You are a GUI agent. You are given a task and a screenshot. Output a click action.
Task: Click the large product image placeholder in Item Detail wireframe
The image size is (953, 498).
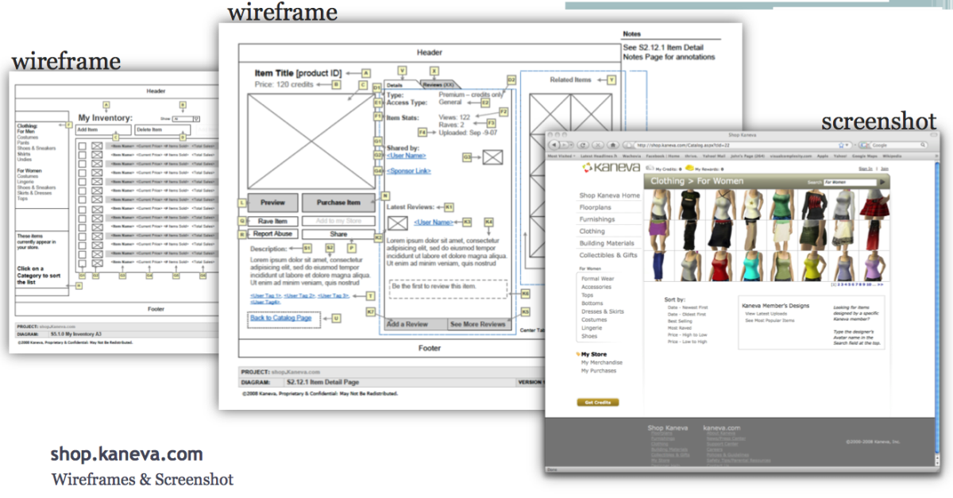[311, 141]
